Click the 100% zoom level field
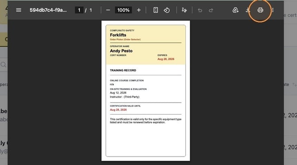 (123, 10)
